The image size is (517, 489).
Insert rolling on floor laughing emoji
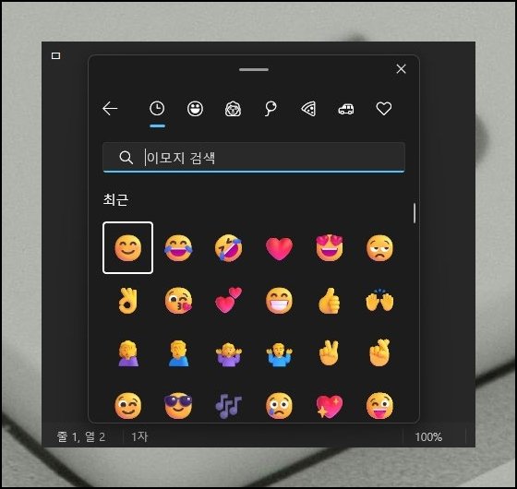pos(229,248)
